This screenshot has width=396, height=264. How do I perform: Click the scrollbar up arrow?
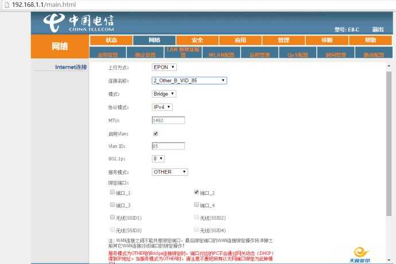pyautogui.click(x=389, y=66)
